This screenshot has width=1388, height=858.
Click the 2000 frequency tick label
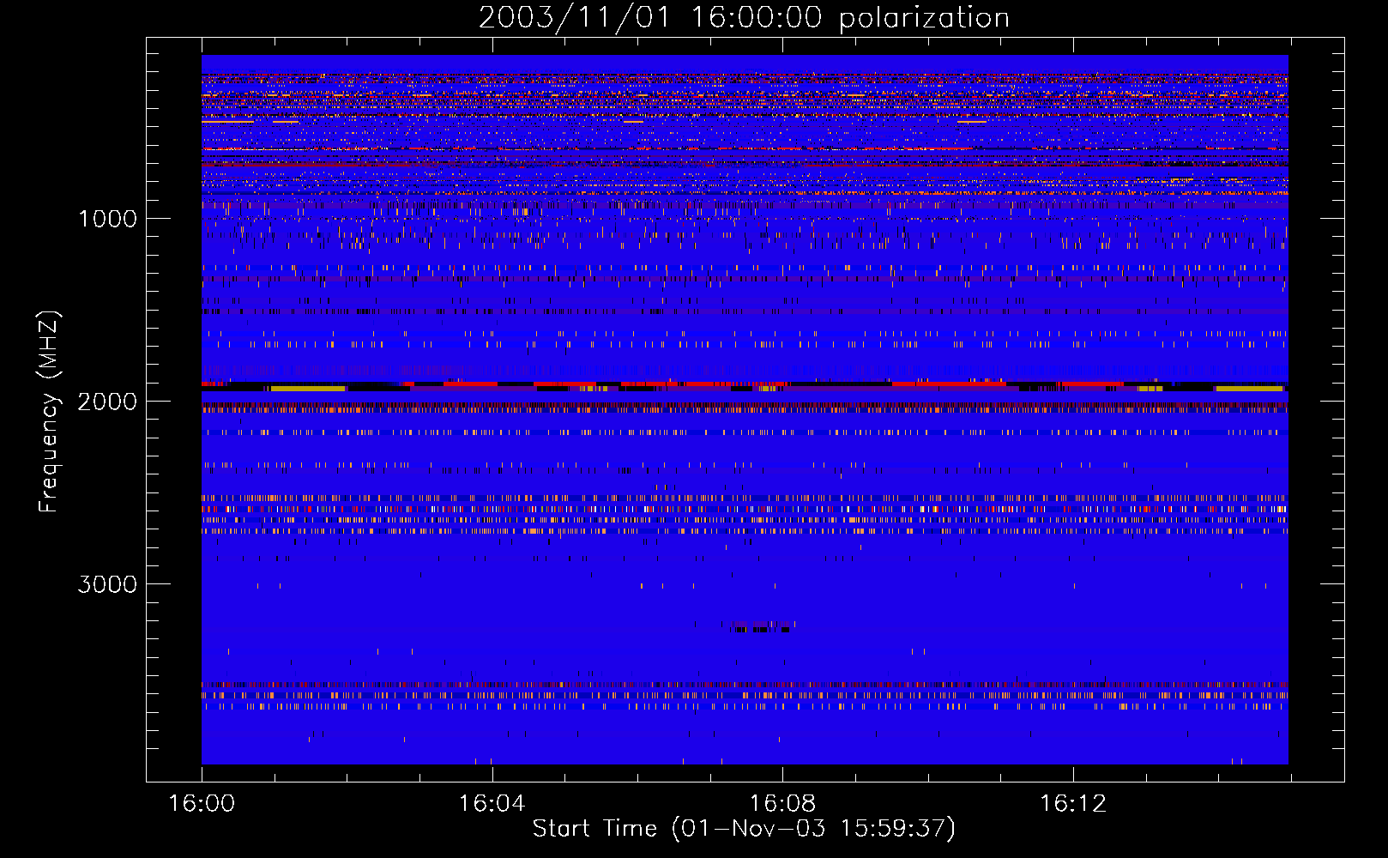coord(107,402)
